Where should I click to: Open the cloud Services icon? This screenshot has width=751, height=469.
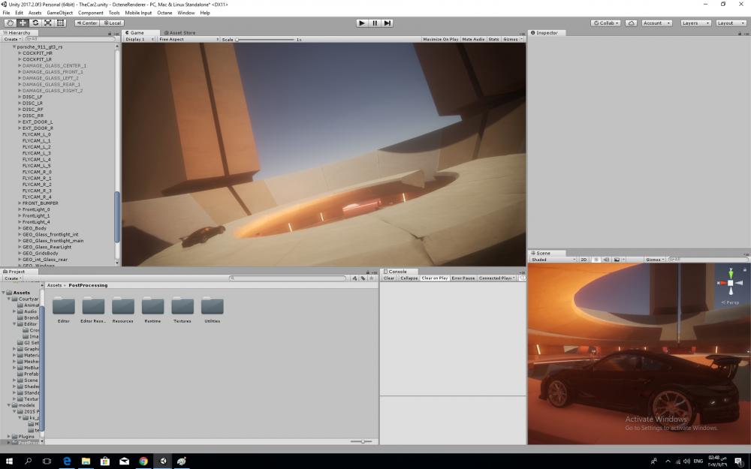point(631,23)
